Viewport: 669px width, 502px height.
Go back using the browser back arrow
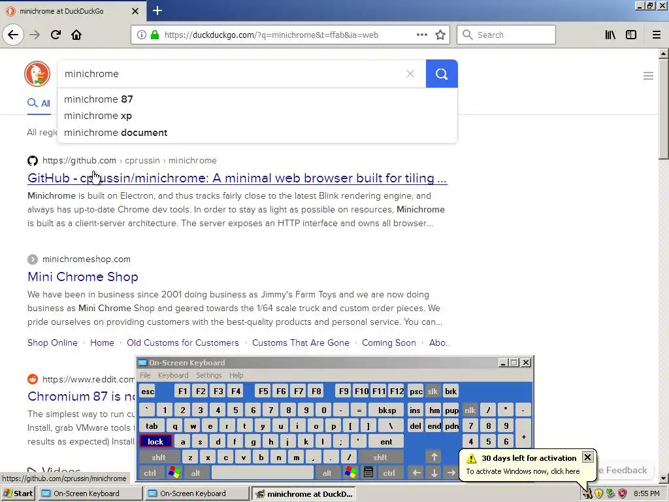13,35
